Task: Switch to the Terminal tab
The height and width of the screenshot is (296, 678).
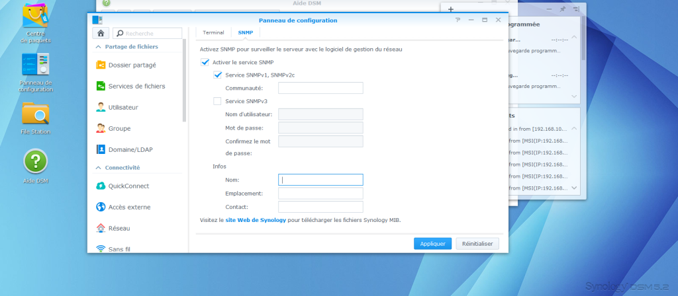Action: point(214,32)
